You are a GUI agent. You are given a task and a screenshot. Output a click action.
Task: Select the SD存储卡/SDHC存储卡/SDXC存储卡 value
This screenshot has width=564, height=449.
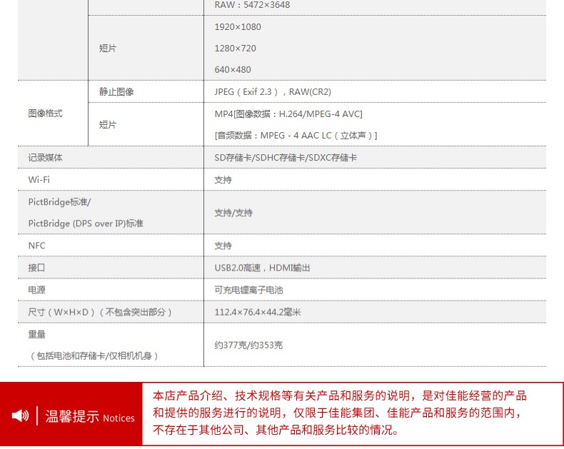point(286,158)
